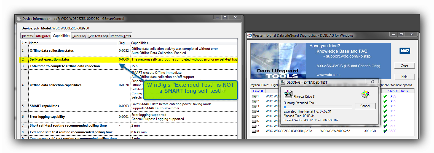Switch to Self-test Logs tab
Screen dimensions: 434x153
click(x=98, y=36)
